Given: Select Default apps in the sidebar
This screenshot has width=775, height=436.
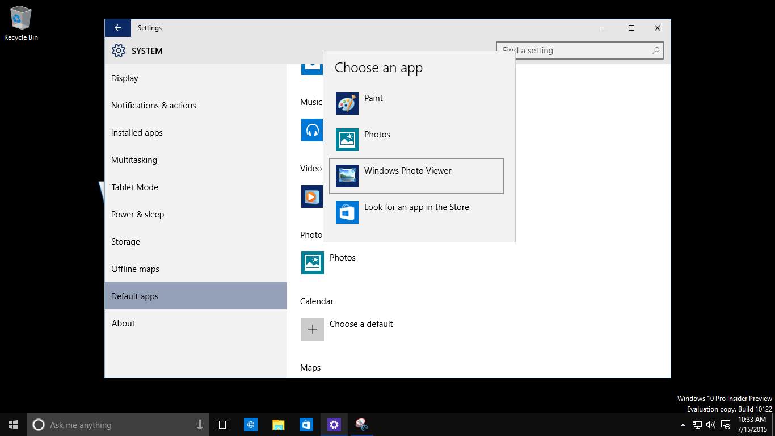Looking at the screenshot, I should [x=196, y=296].
